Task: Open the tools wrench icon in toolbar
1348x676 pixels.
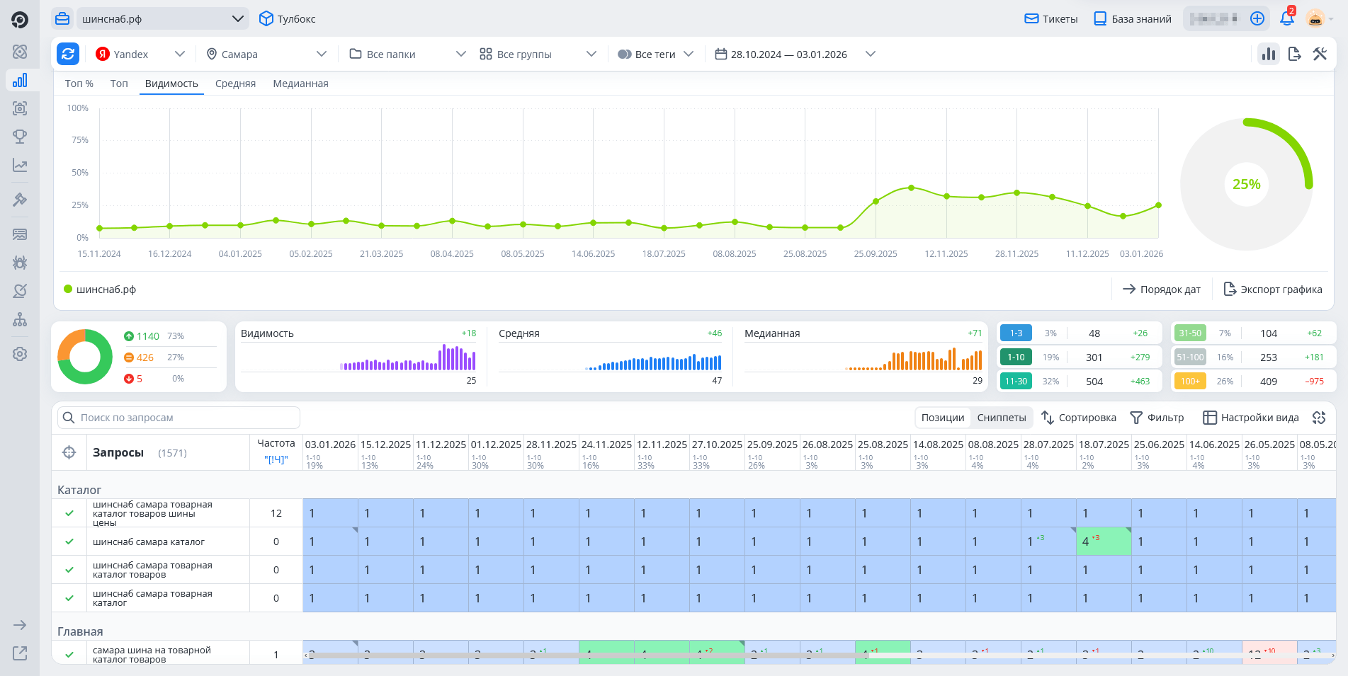Action: (x=1320, y=54)
